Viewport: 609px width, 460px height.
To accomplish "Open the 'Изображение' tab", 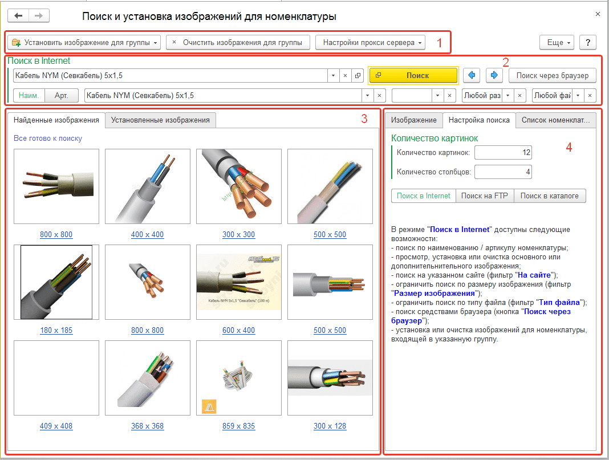I will [413, 120].
